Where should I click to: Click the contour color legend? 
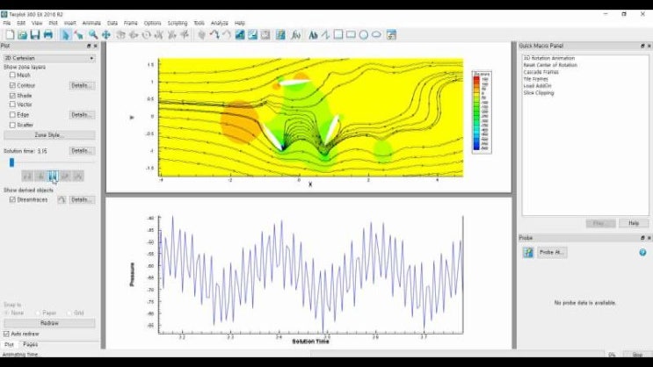(482, 112)
